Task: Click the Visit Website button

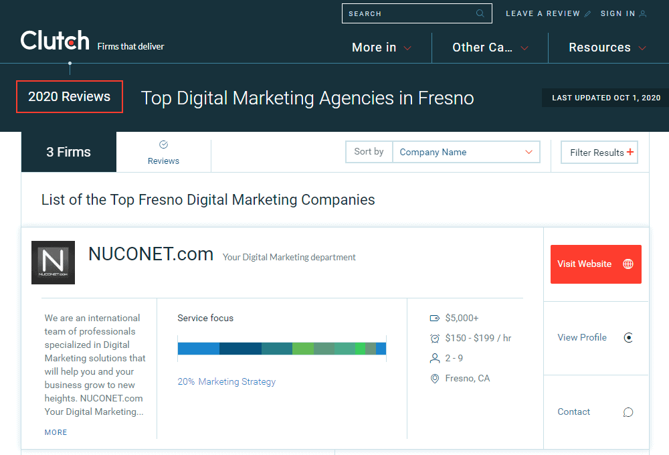Action: point(595,264)
